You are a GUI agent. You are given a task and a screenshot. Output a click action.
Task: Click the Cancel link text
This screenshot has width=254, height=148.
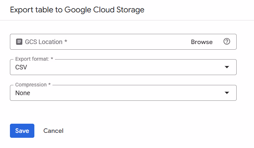pyautogui.click(x=53, y=131)
